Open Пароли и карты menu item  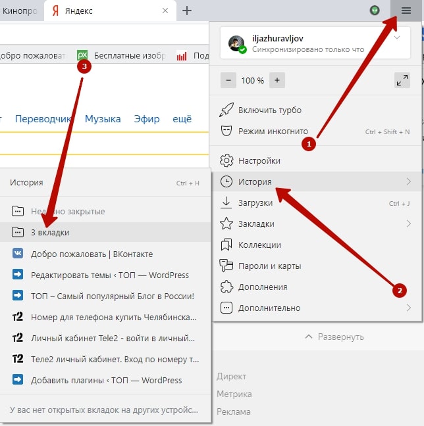[x=269, y=266]
